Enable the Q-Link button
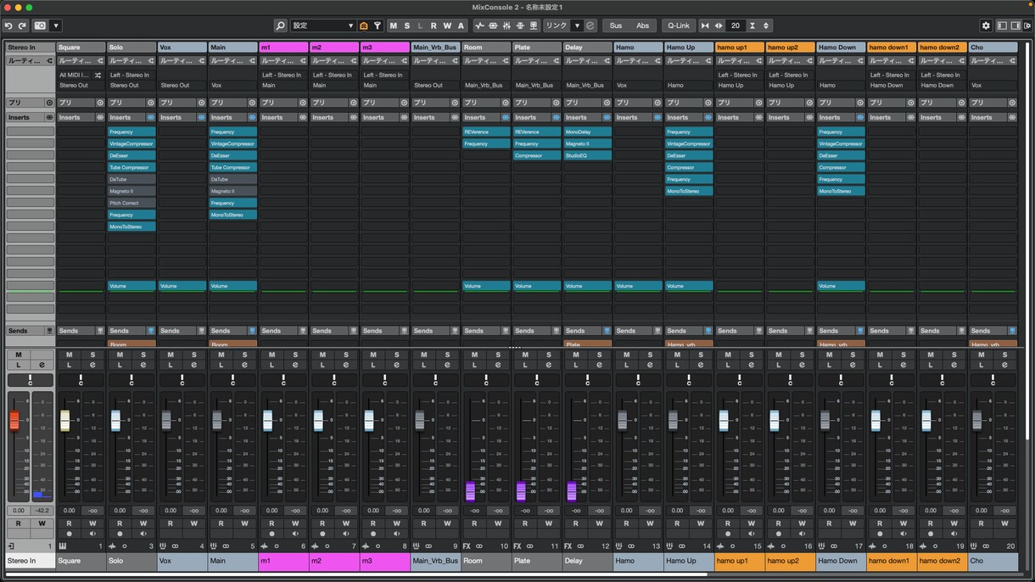Screen dimensions: 1035x582 tap(679, 26)
